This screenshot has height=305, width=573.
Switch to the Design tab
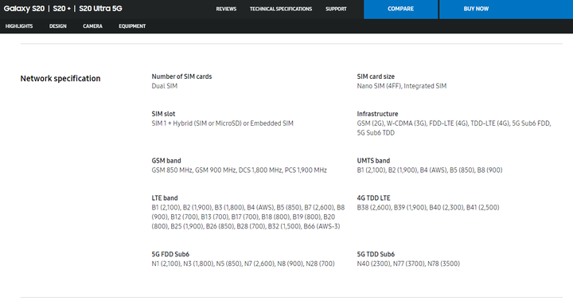pos(58,26)
